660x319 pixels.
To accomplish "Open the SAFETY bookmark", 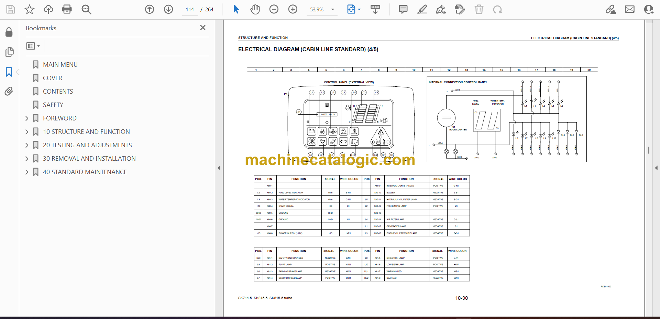I will (53, 105).
